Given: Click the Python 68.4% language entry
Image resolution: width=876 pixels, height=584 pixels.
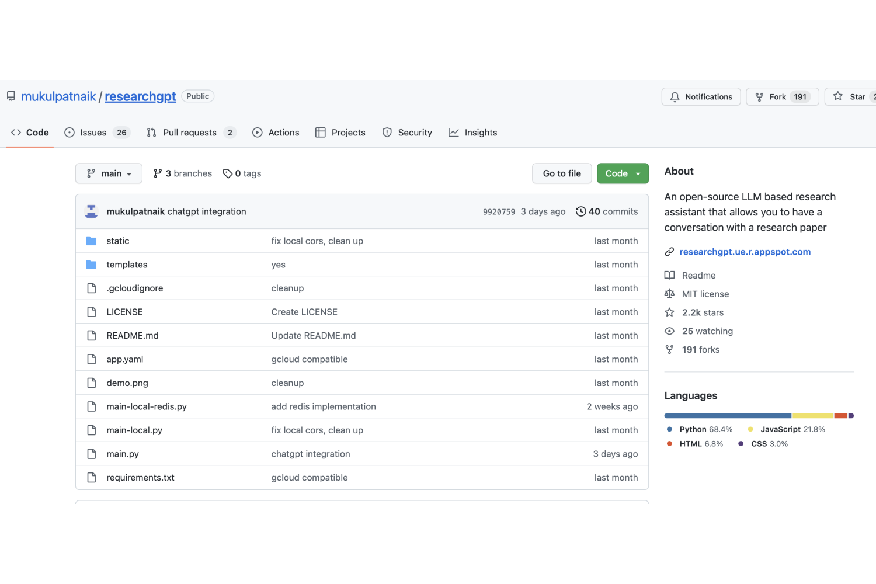Looking at the screenshot, I should coord(700,429).
